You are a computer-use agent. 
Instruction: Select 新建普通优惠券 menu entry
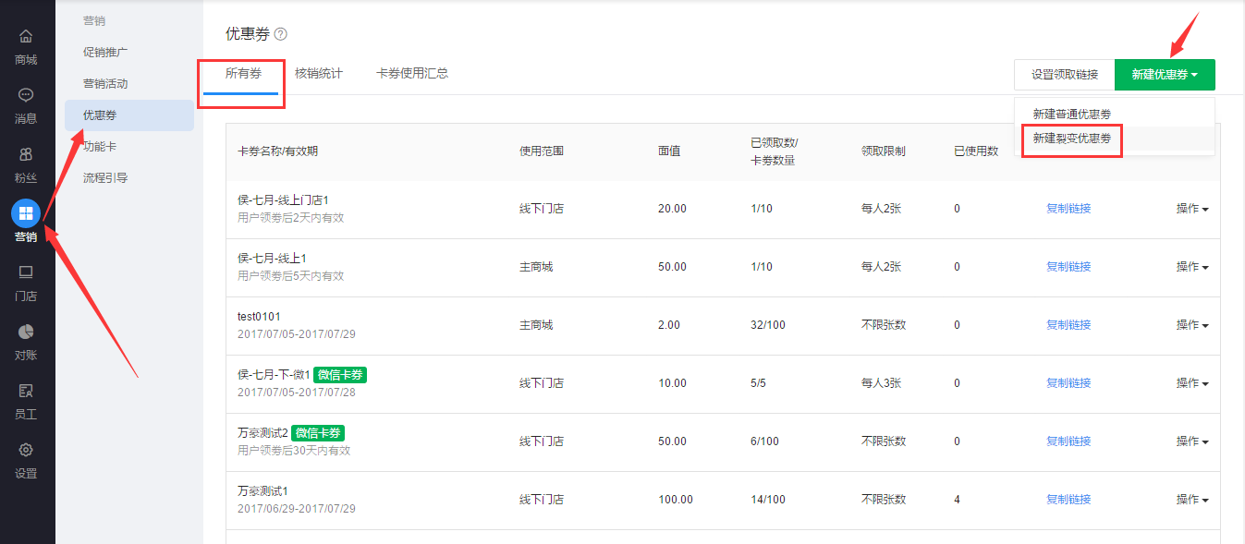click(x=1072, y=114)
